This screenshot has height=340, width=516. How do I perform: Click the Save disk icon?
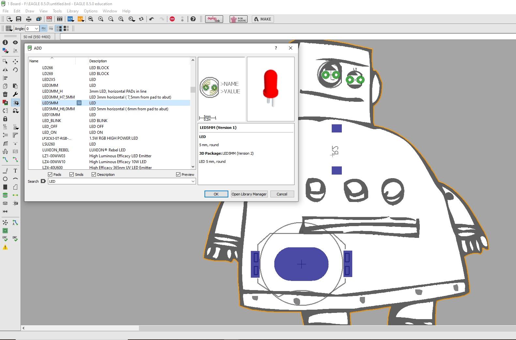click(x=19, y=19)
